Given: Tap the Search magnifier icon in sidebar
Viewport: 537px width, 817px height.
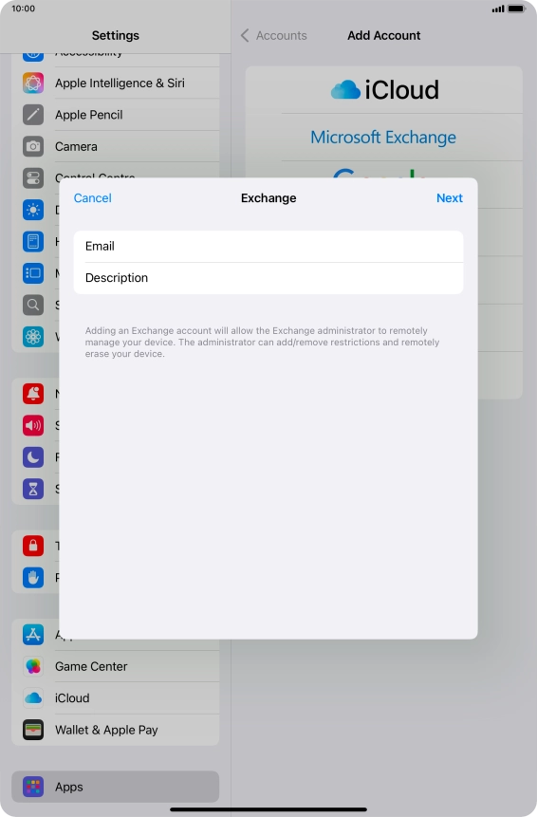Looking at the screenshot, I should 33,305.
